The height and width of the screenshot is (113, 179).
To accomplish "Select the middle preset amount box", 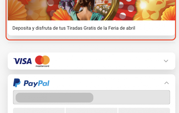I will (x=92, y=110).
